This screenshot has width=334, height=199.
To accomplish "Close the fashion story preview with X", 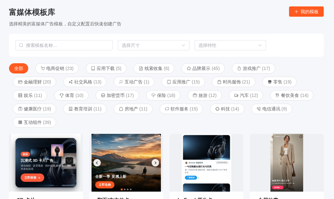I will [x=301, y=137].
